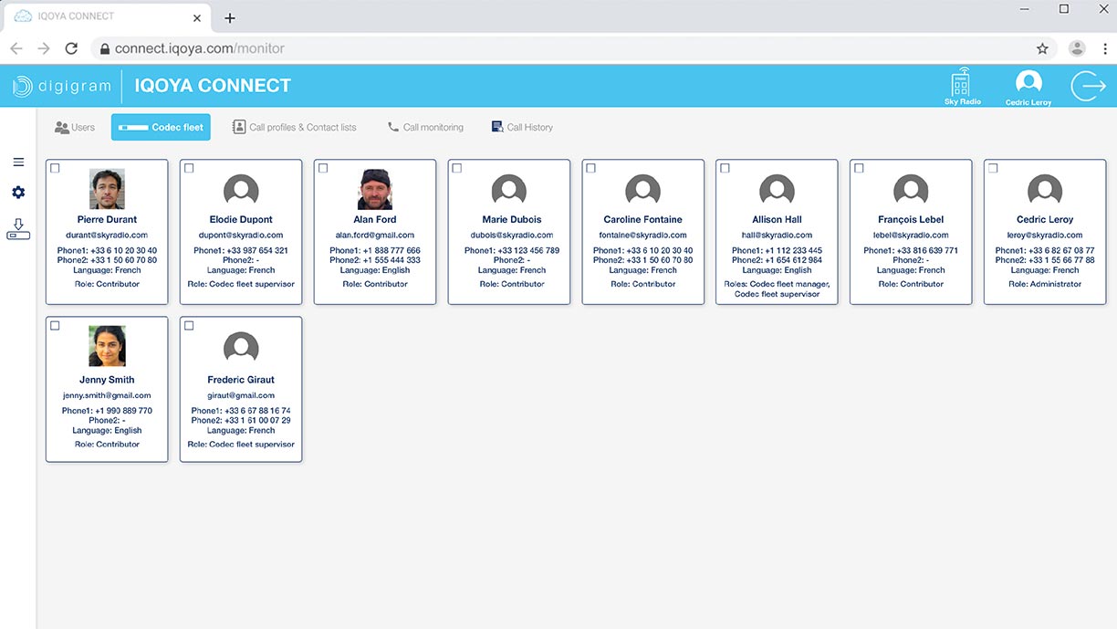Reload the page in browser
The image size is (1117, 629).
(71, 48)
